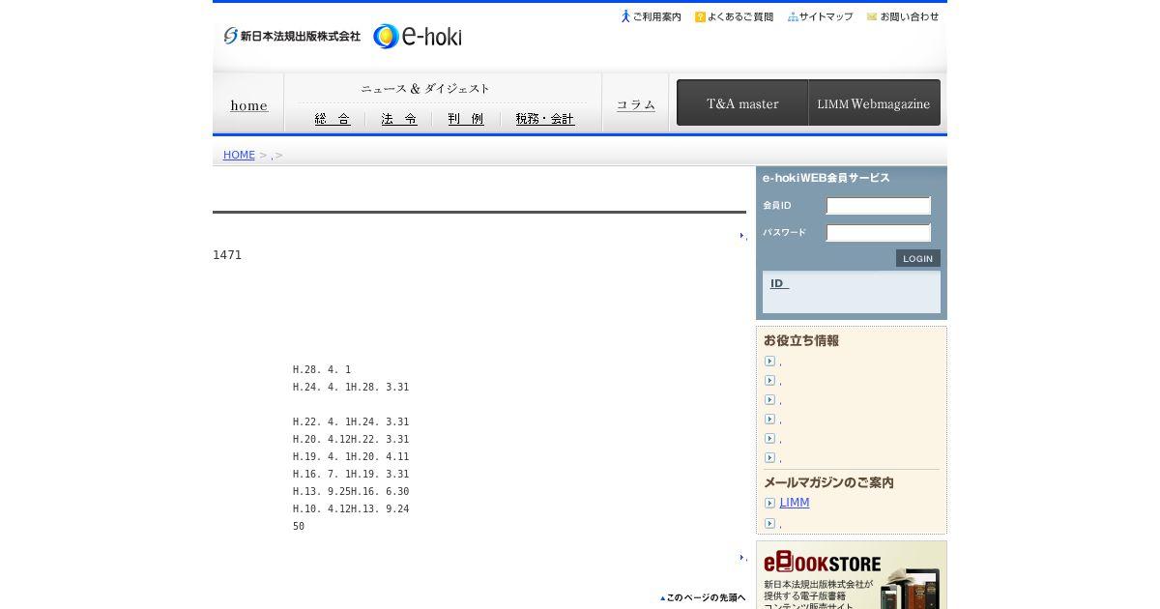Image resolution: width=1160 pixels, height=609 pixels.
Task: Click sixth arrow icon under お役立ち情報
Action: pos(769,457)
